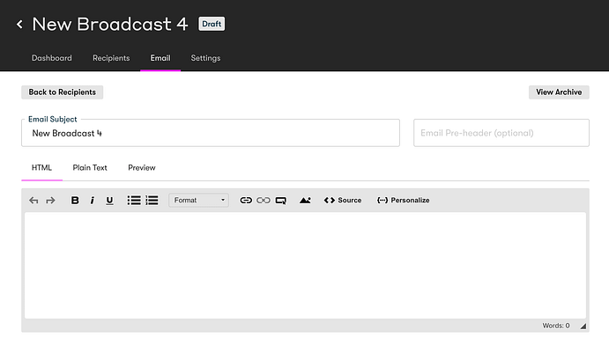Click the View Archive button
Screen dimensions: 609x352
(559, 92)
